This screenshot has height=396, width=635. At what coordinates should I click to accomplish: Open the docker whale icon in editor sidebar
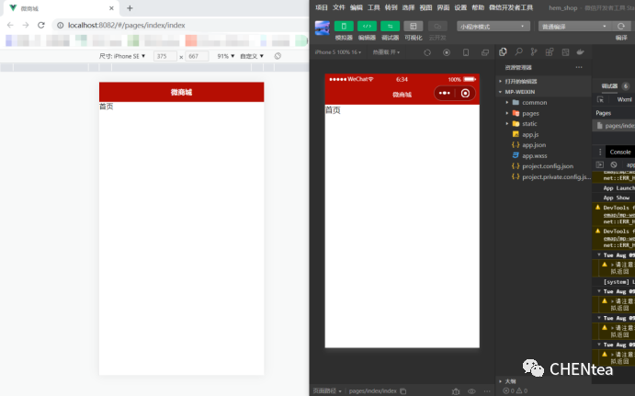[581, 51]
